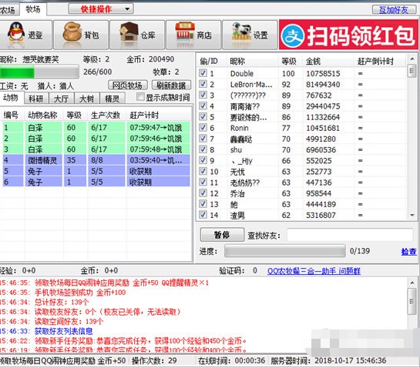Toggle checkbox for friend 10 无忧
The image size is (420, 368).
pos(203,171)
